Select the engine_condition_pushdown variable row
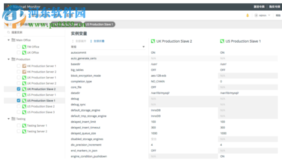This screenshot has height=161, width=282. pyautogui.click(x=174, y=156)
